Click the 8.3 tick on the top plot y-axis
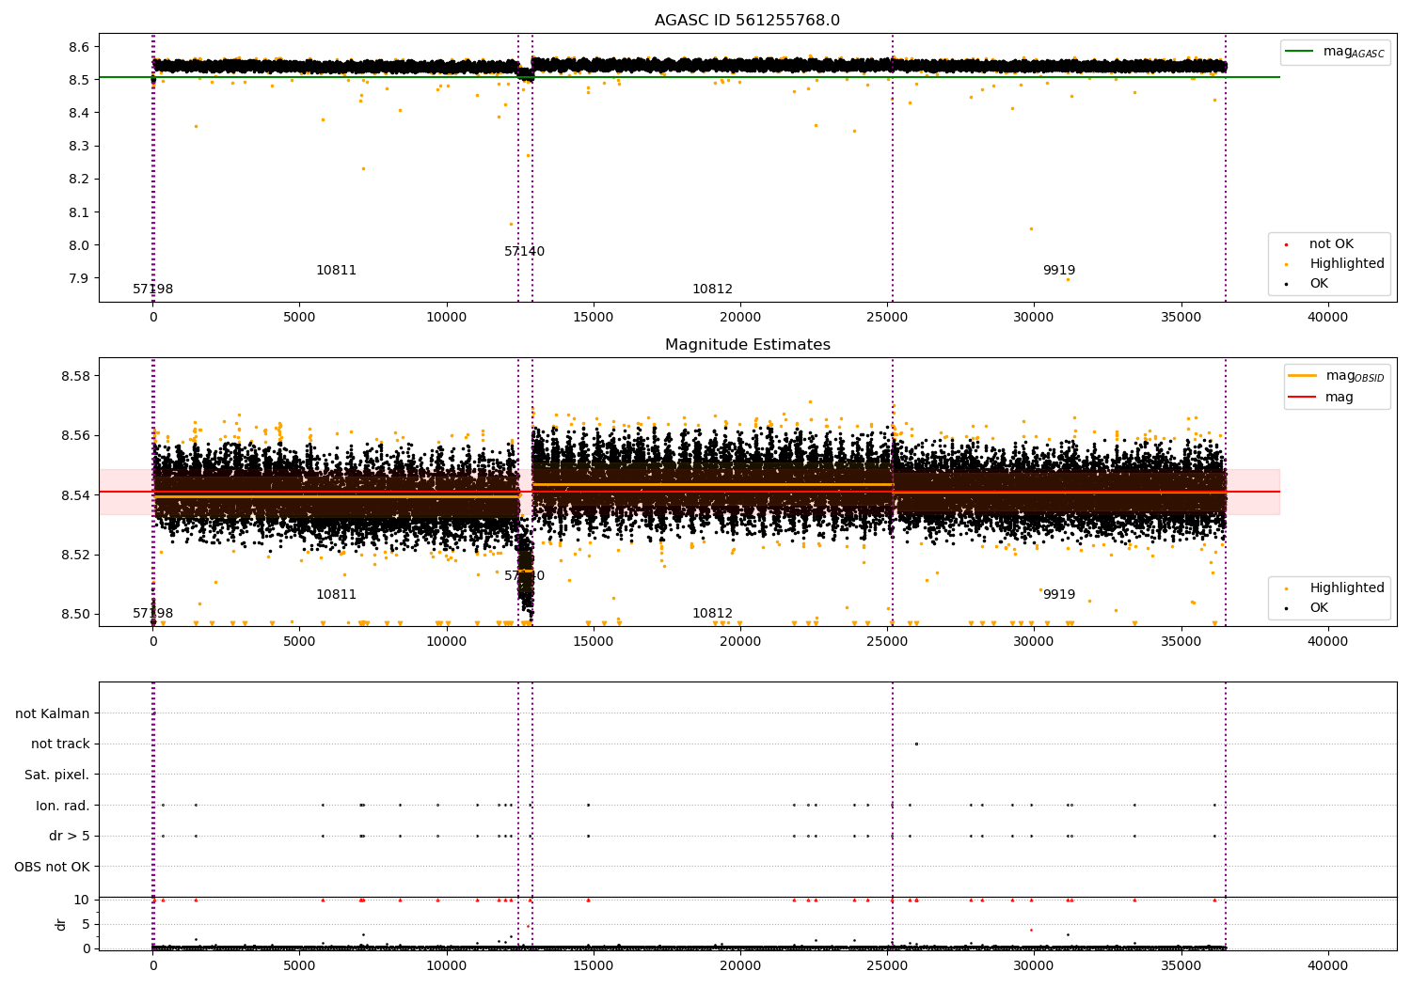 tap(80, 147)
